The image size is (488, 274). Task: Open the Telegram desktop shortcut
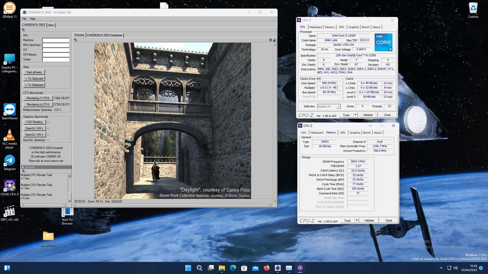(9, 163)
